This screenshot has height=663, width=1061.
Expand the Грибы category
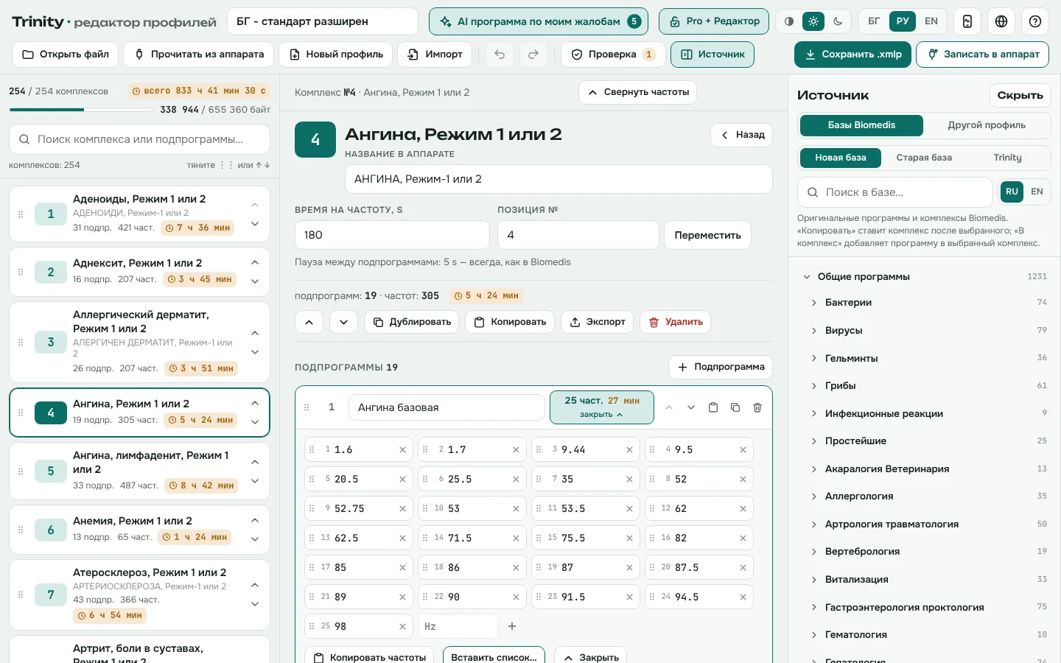tap(814, 386)
